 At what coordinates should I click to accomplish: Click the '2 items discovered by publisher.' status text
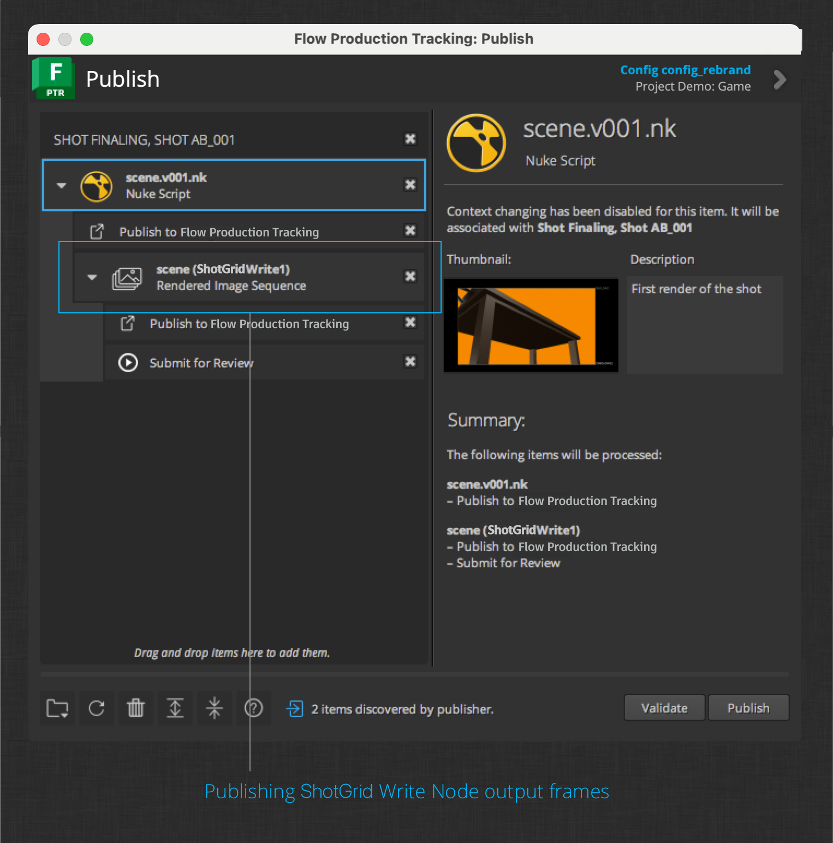click(402, 709)
